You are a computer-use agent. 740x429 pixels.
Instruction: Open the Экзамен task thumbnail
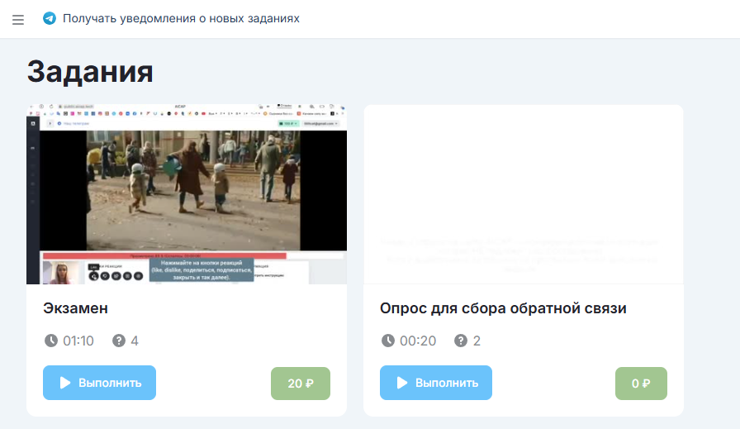(187, 194)
